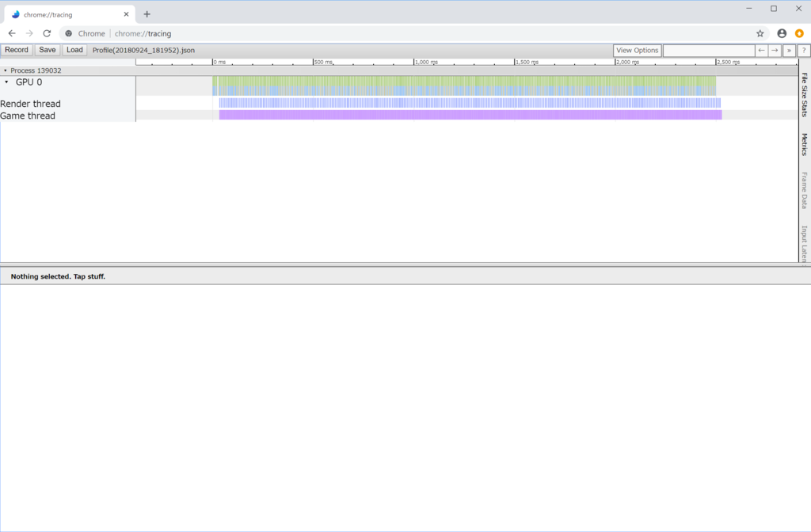The width and height of the screenshot is (811, 532).
Task: Collapse the Process 139032 section
Action: [x=6, y=70]
